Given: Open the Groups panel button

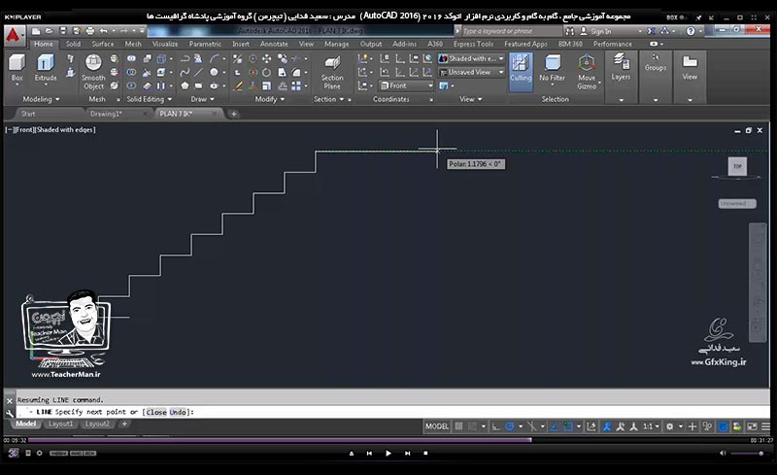Looking at the screenshot, I should point(655,64).
